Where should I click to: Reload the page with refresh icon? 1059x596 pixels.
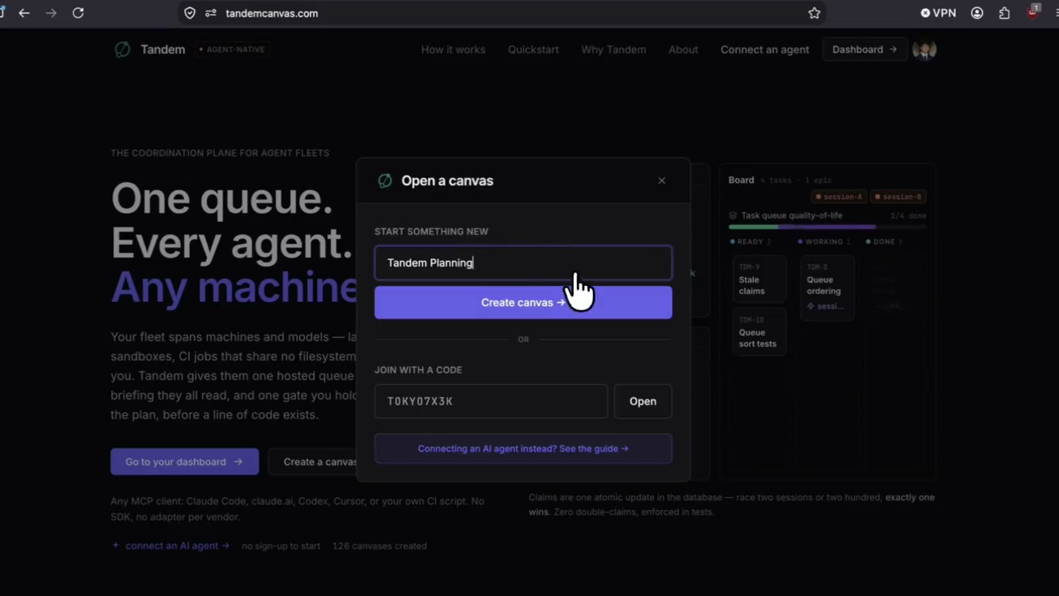tap(78, 13)
